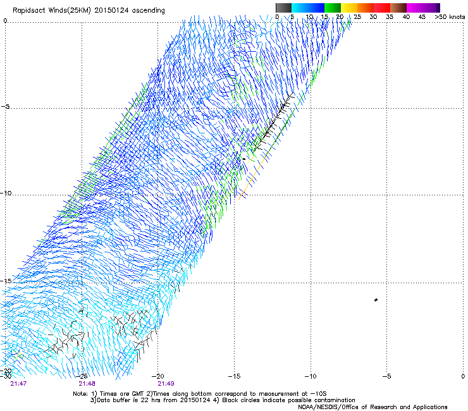This screenshot has width=468, height=411.
Task: Click the longitude label -10 on bottom axis
Action: click(311, 376)
